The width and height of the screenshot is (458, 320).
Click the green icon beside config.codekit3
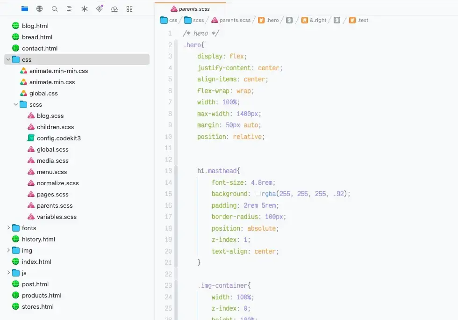[x=31, y=138]
